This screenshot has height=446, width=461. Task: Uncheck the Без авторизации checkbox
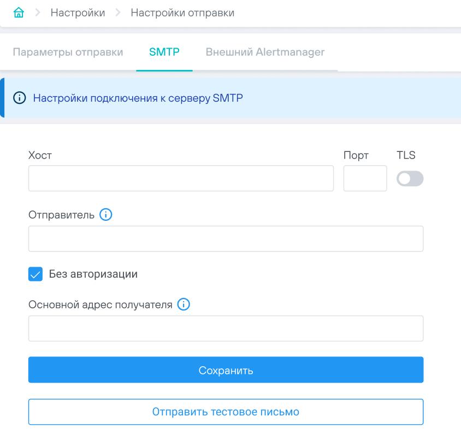[36, 274]
